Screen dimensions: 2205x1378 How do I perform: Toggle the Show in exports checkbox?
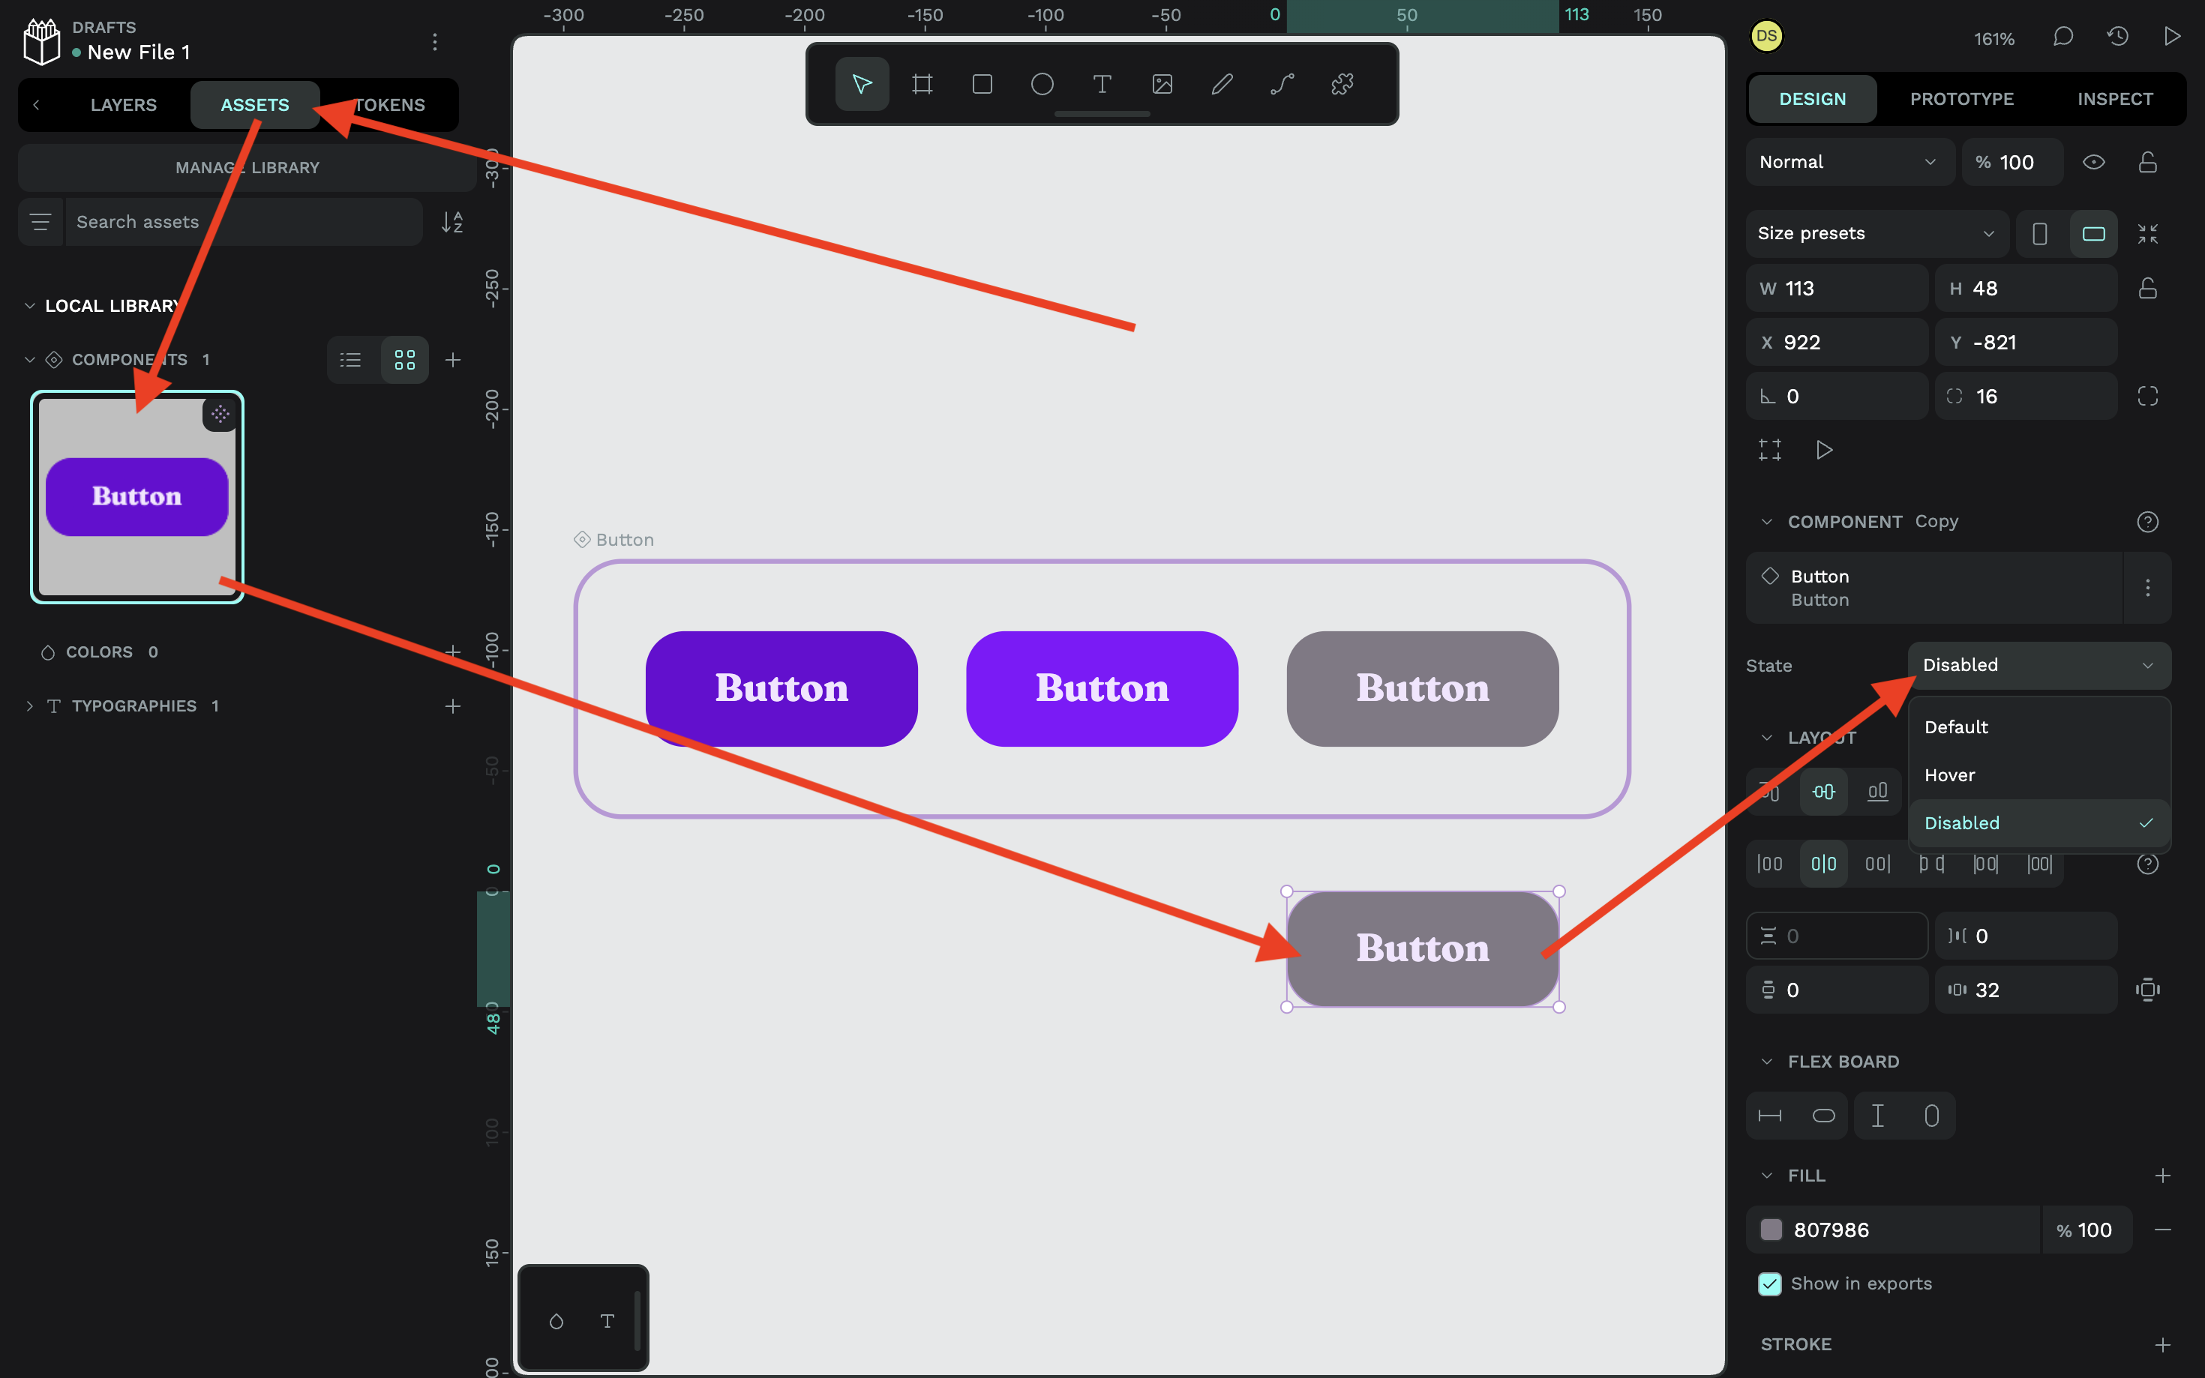tap(1769, 1284)
